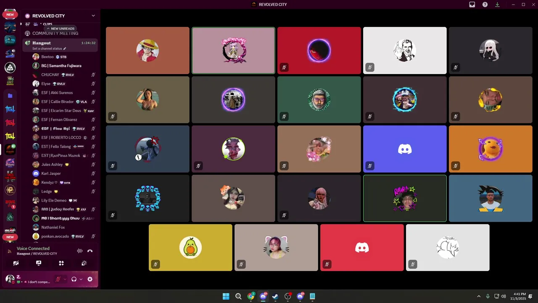
Task: Jump to NEW UNREADS
Action: point(61,29)
